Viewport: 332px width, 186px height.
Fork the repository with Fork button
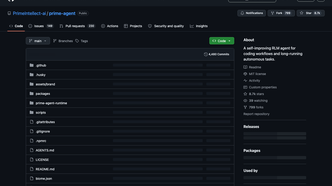coord(281,13)
